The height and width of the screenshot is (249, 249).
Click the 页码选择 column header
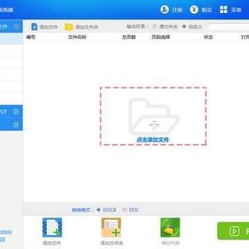tap(160, 37)
